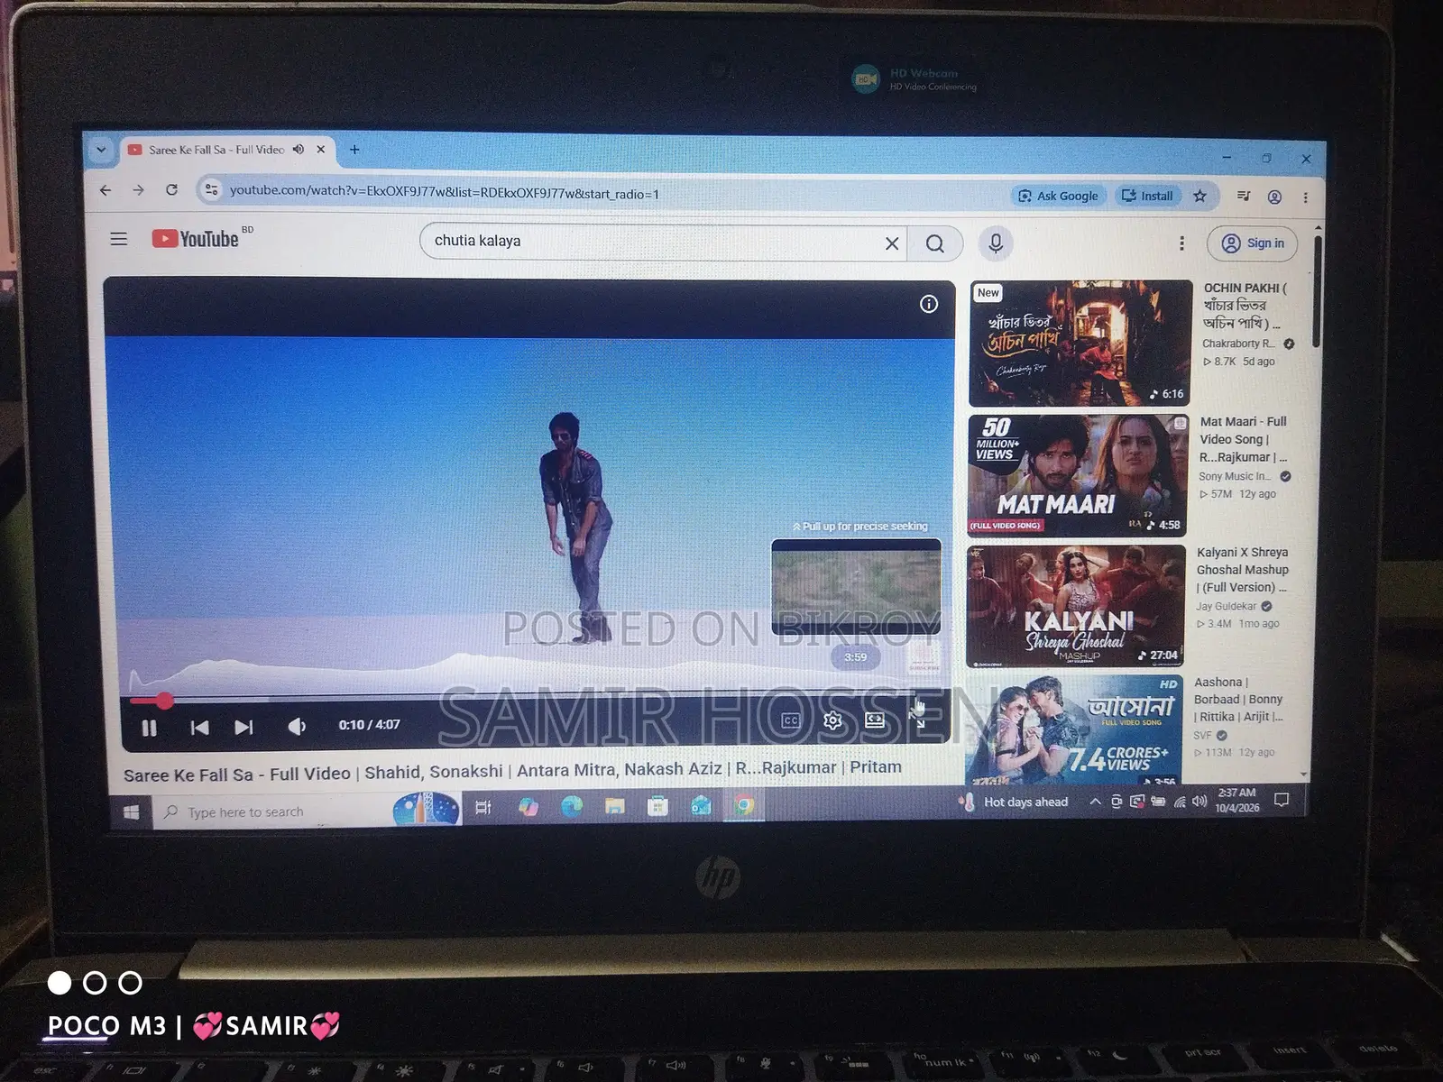Open Chrome media controls icon
The height and width of the screenshot is (1082, 1443).
[1243, 196]
